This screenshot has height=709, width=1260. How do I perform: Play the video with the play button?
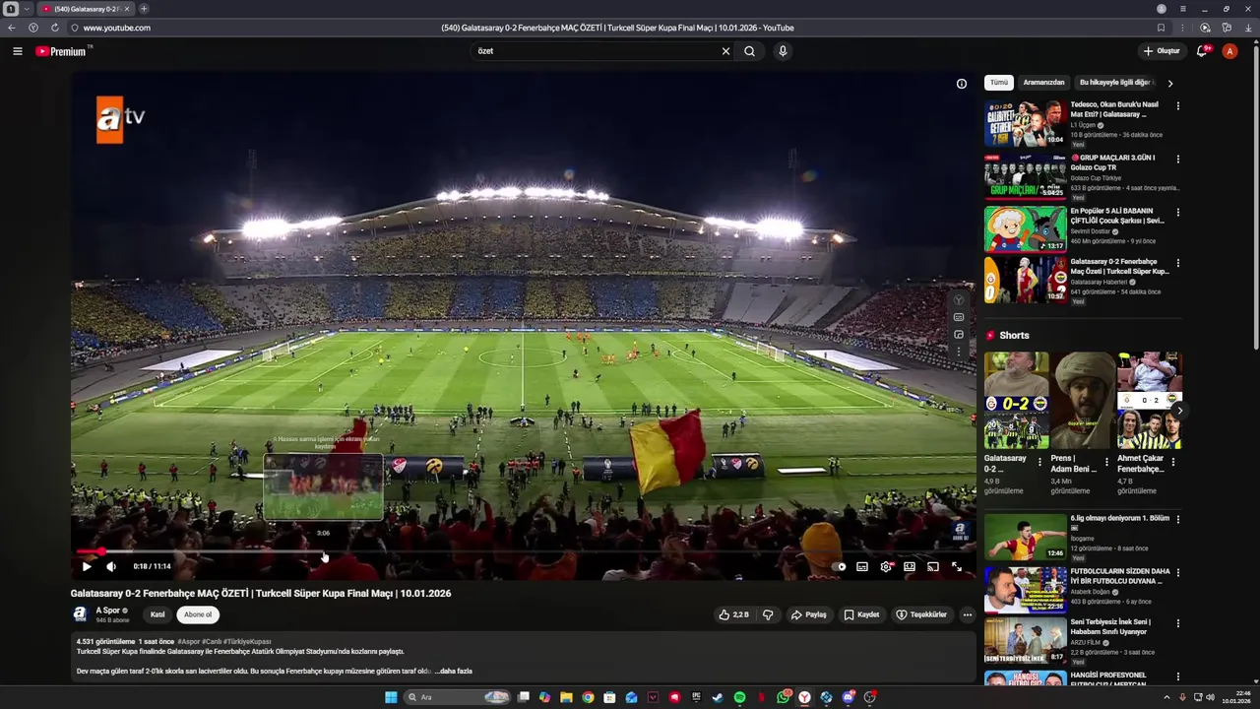point(87,566)
